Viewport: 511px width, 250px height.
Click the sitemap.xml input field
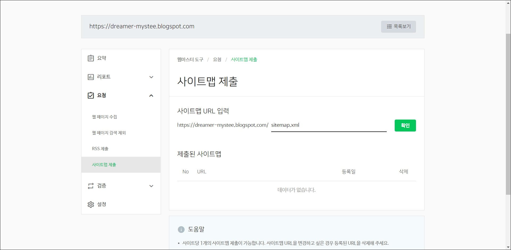coord(329,125)
